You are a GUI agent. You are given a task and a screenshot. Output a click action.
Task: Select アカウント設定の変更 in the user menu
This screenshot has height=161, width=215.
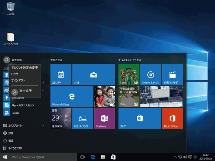pos(25,68)
